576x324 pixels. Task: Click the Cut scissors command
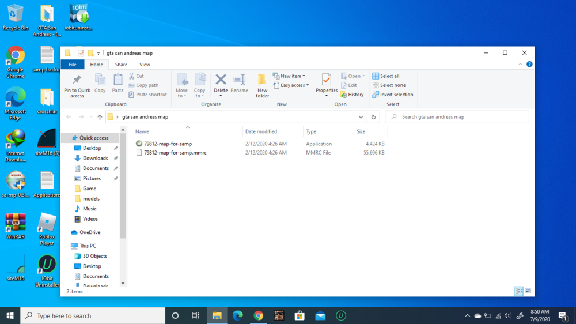click(137, 76)
